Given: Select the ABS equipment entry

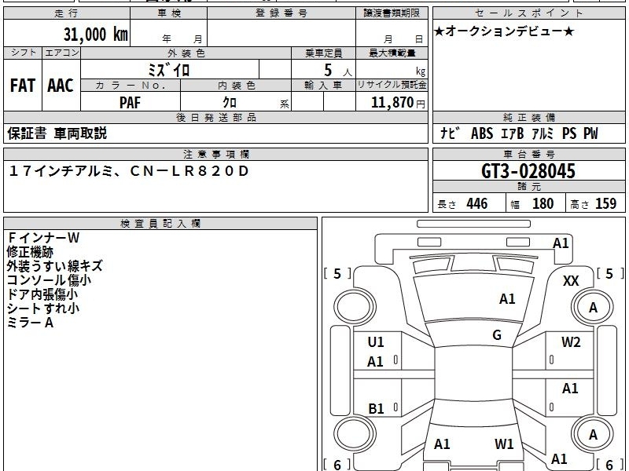Looking at the screenshot, I should (482, 133).
